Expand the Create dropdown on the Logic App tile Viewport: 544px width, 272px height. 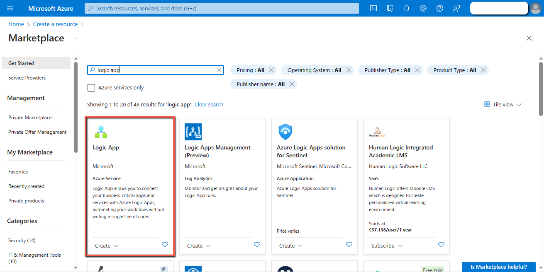pos(107,246)
